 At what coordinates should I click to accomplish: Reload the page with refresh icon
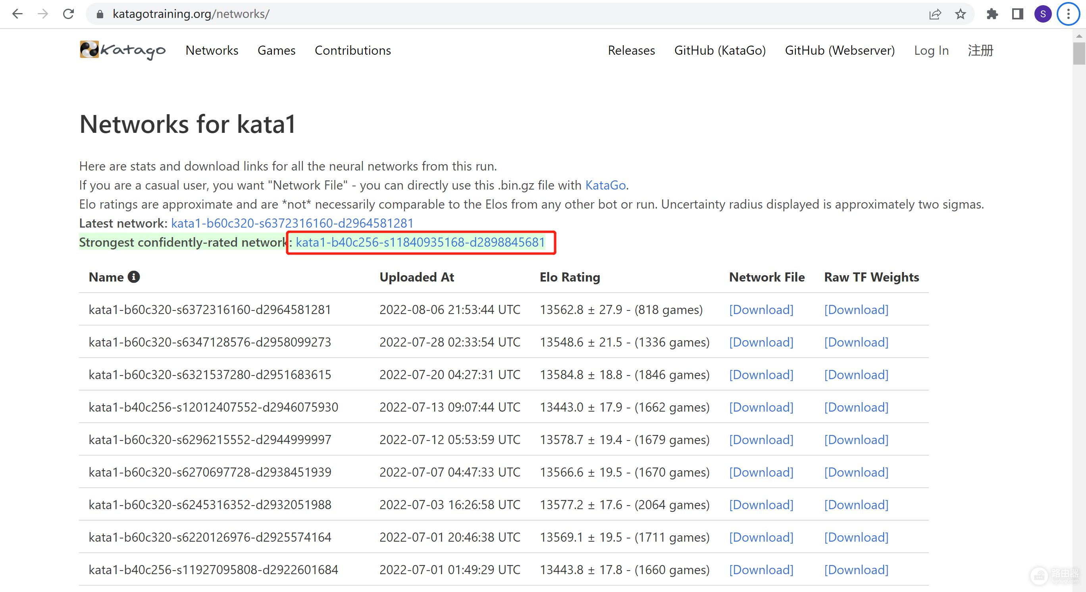[68, 14]
